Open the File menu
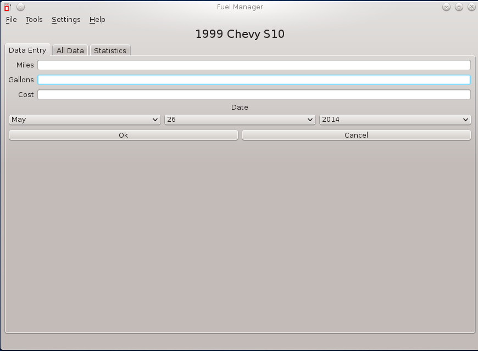 point(12,20)
